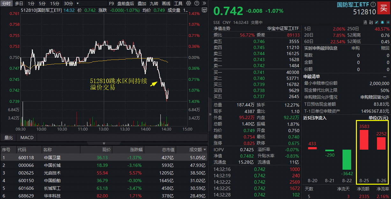Toggle the 量比 indicator tab
Image resolution: width=391 pixels, height=199 pixels.
click(x=9, y=138)
